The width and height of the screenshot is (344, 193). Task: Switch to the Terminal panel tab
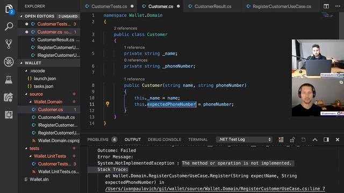pos(198,139)
